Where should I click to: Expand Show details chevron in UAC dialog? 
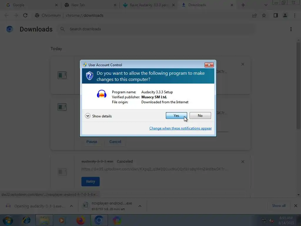(x=88, y=116)
